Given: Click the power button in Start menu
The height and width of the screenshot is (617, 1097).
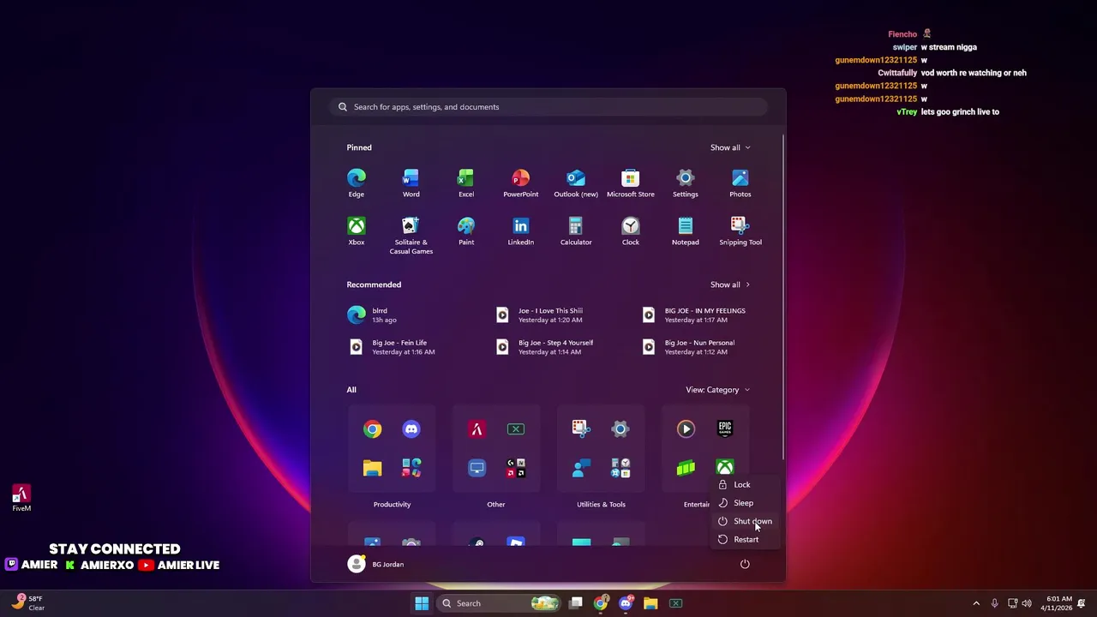Looking at the screenshot, I should 745,564.
